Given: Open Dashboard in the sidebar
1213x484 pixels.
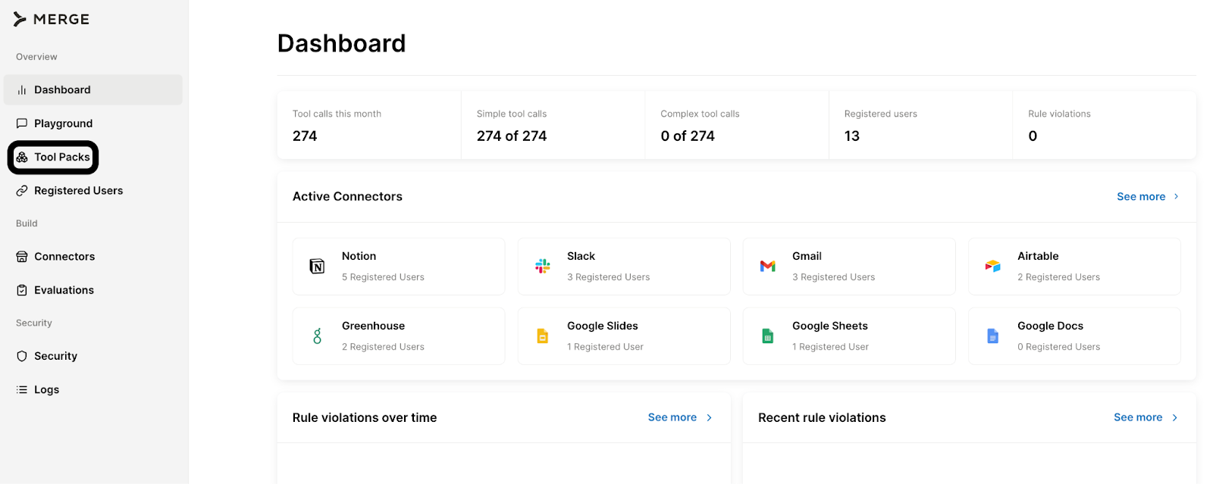Looking at the screenshot, I should [93, 90].
